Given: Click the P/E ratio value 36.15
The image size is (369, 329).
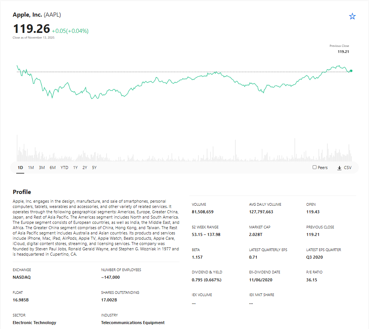Looking at the screenshot, I should [x=312, y=280].
